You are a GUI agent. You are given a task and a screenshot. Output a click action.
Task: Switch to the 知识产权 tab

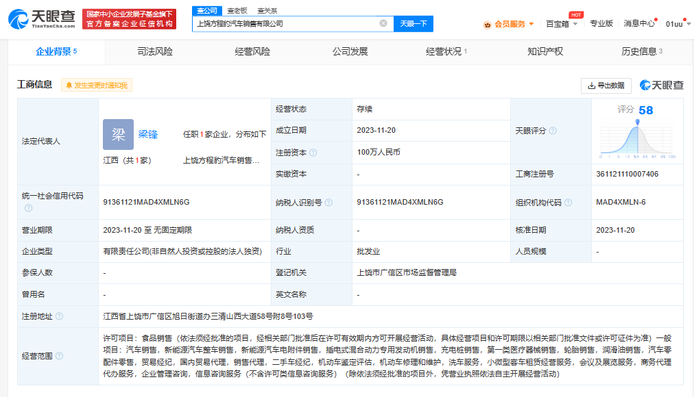point(545,51)
